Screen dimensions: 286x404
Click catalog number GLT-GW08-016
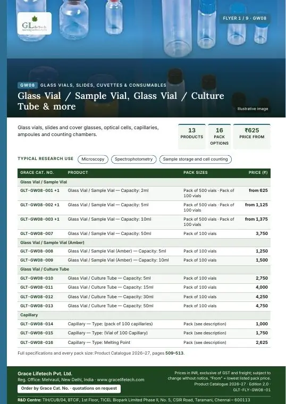click(x=37, y=342)
